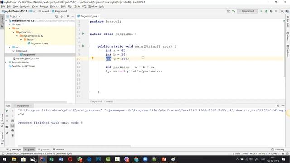Rerun Programm1 from the Run panel
The image size is (290, 163).
point(7,111)
